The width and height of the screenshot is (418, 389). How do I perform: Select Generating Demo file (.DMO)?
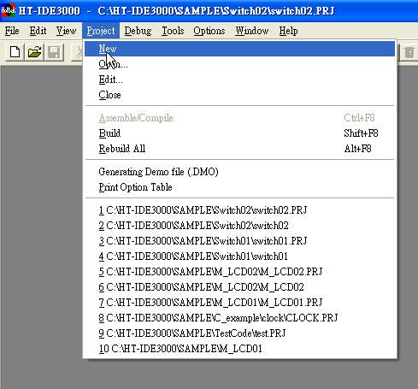tap(239, 172)
